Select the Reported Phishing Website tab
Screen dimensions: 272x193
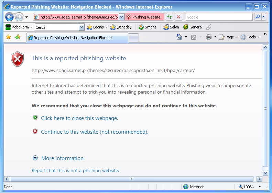(x=77, y=38)
